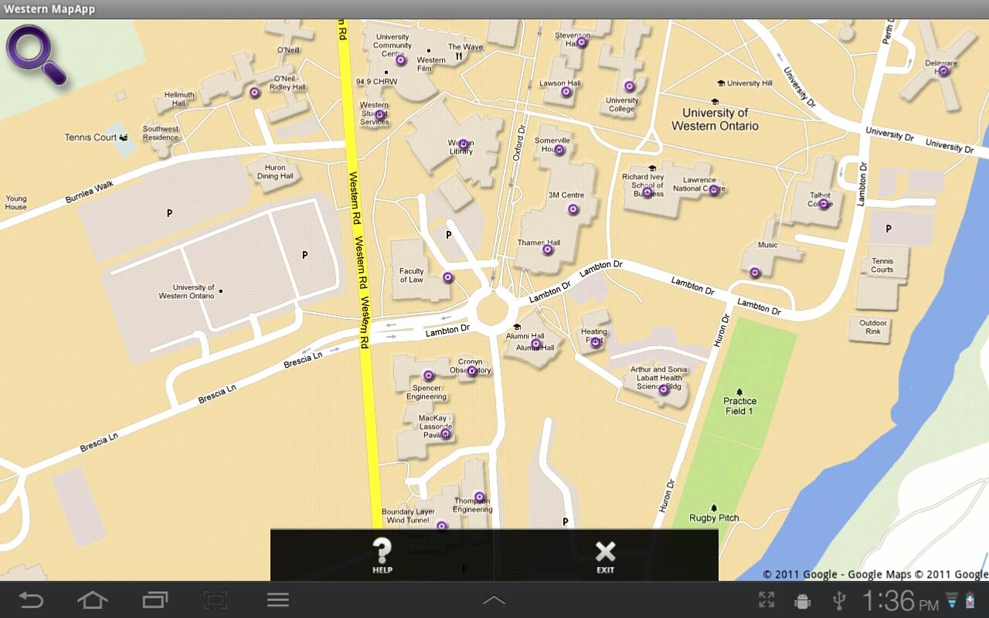Image resolution: width=989 pixels, height=618 pixels.
Task: Tap the fullscreen arrows icon in the system bar
Action: (766, 600)
